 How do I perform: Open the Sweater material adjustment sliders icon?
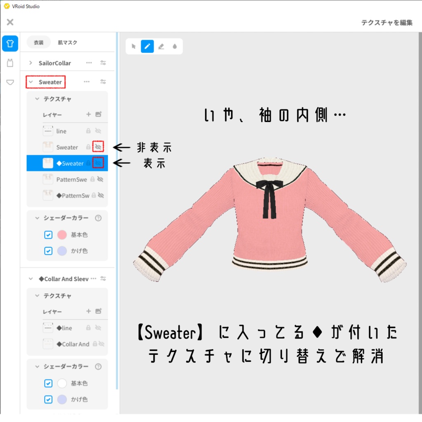pos(103,82)
